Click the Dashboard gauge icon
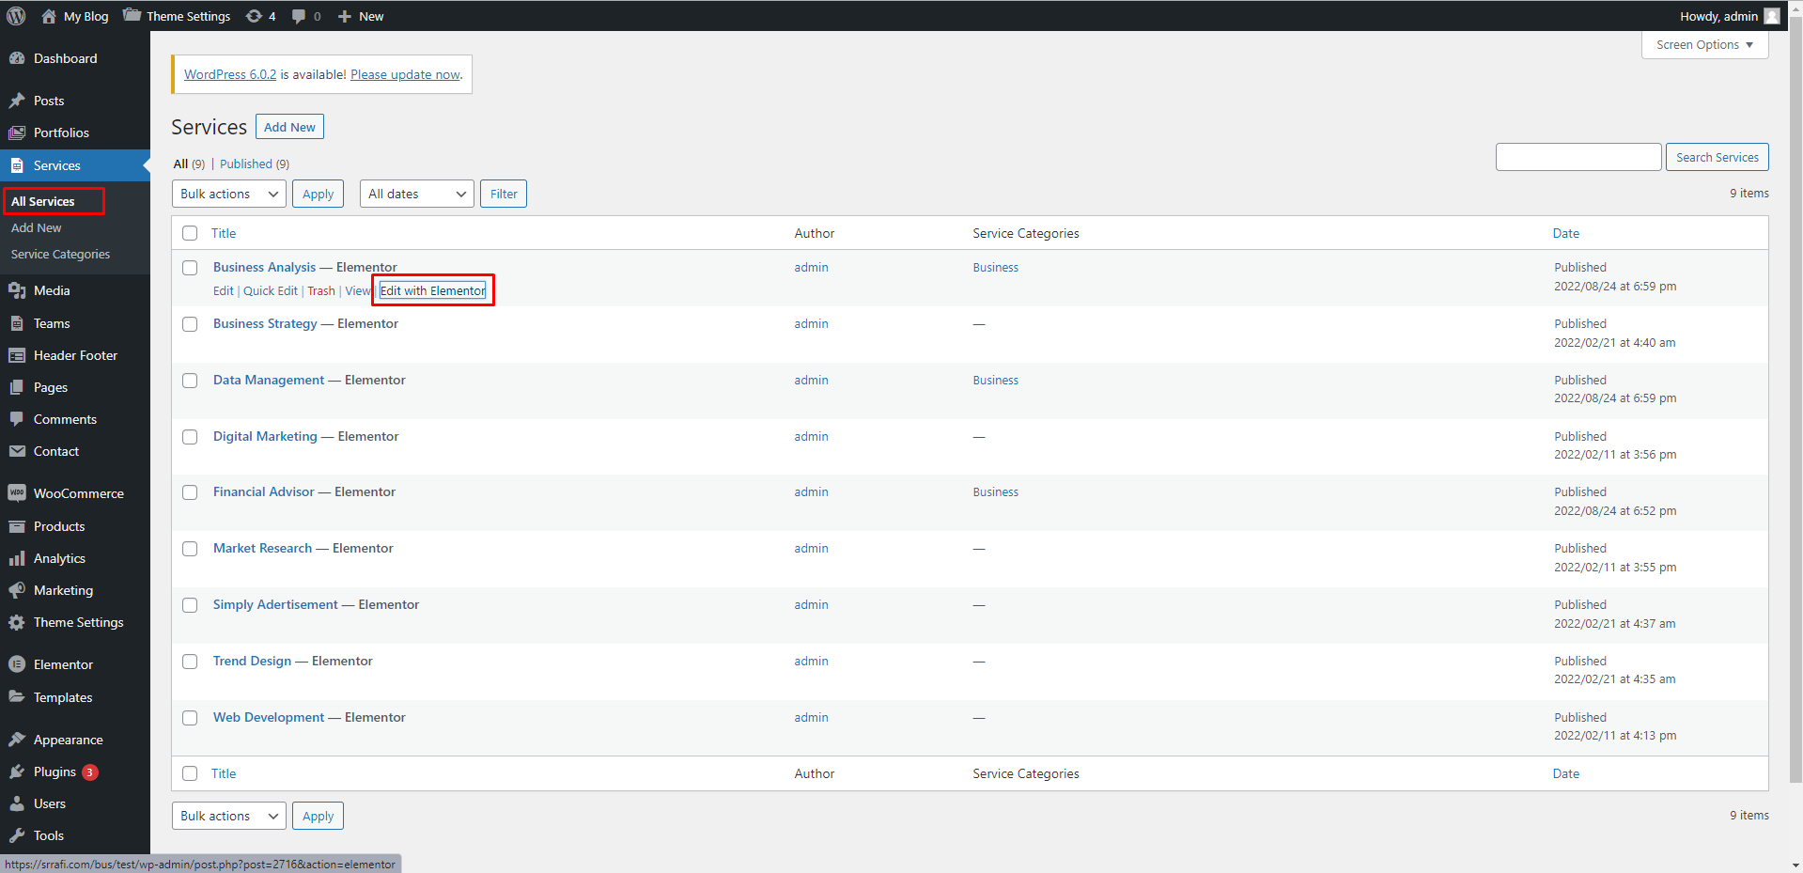Screen dimensions: 1803x873 coord(17,58)
